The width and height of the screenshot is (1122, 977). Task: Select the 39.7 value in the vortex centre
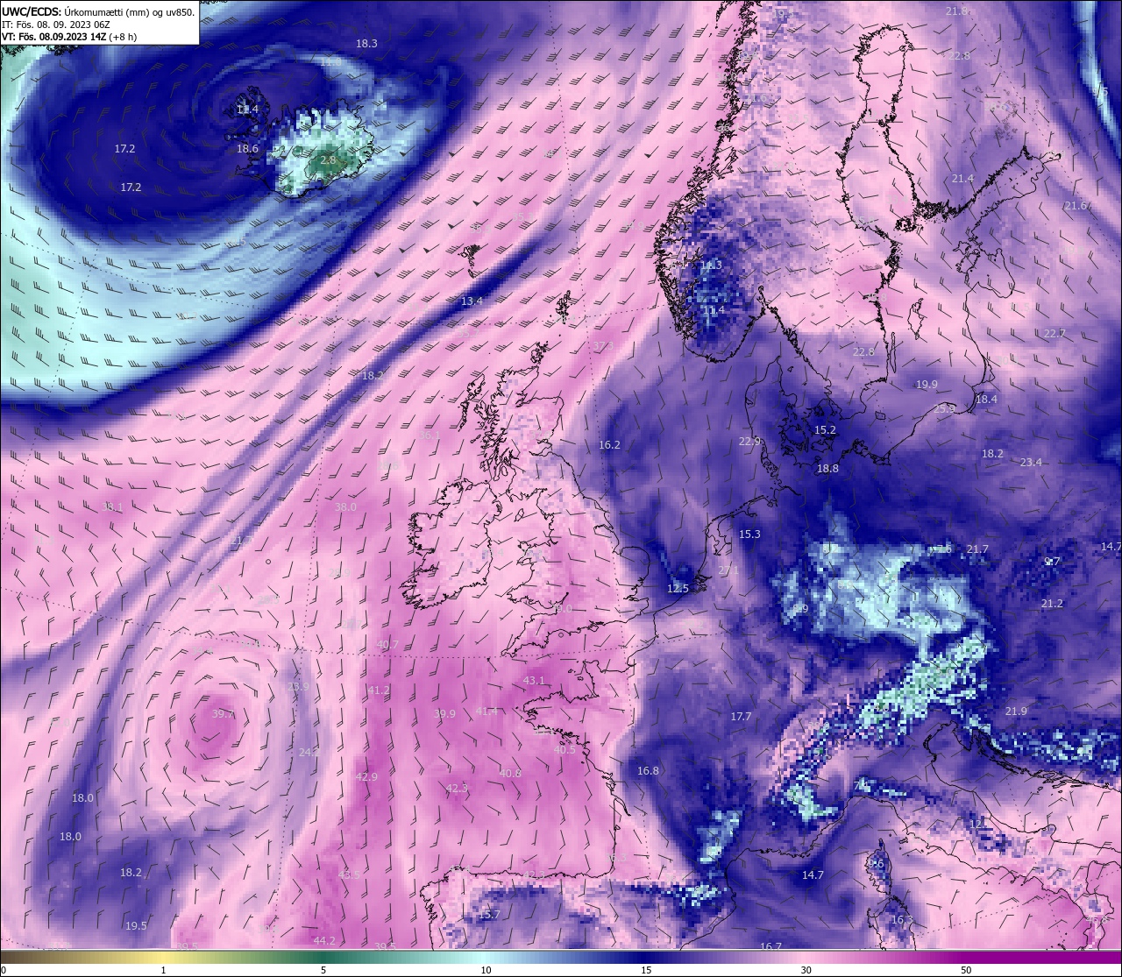point(224,714)
